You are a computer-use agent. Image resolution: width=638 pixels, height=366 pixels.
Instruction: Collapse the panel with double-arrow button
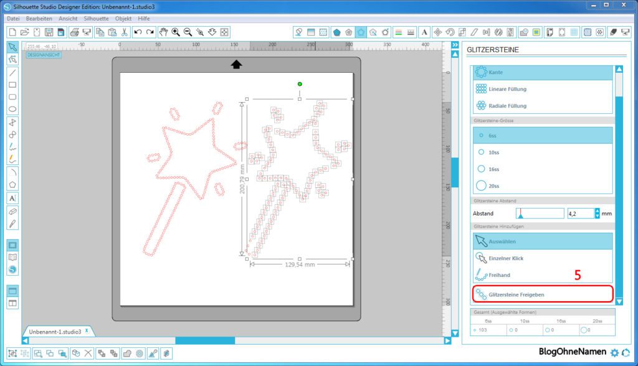pyautogui.click(x=455, y=54)
